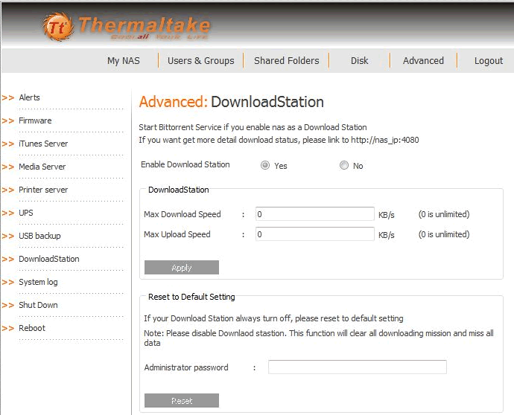Focus the Administrator password field

coord(358,367)
